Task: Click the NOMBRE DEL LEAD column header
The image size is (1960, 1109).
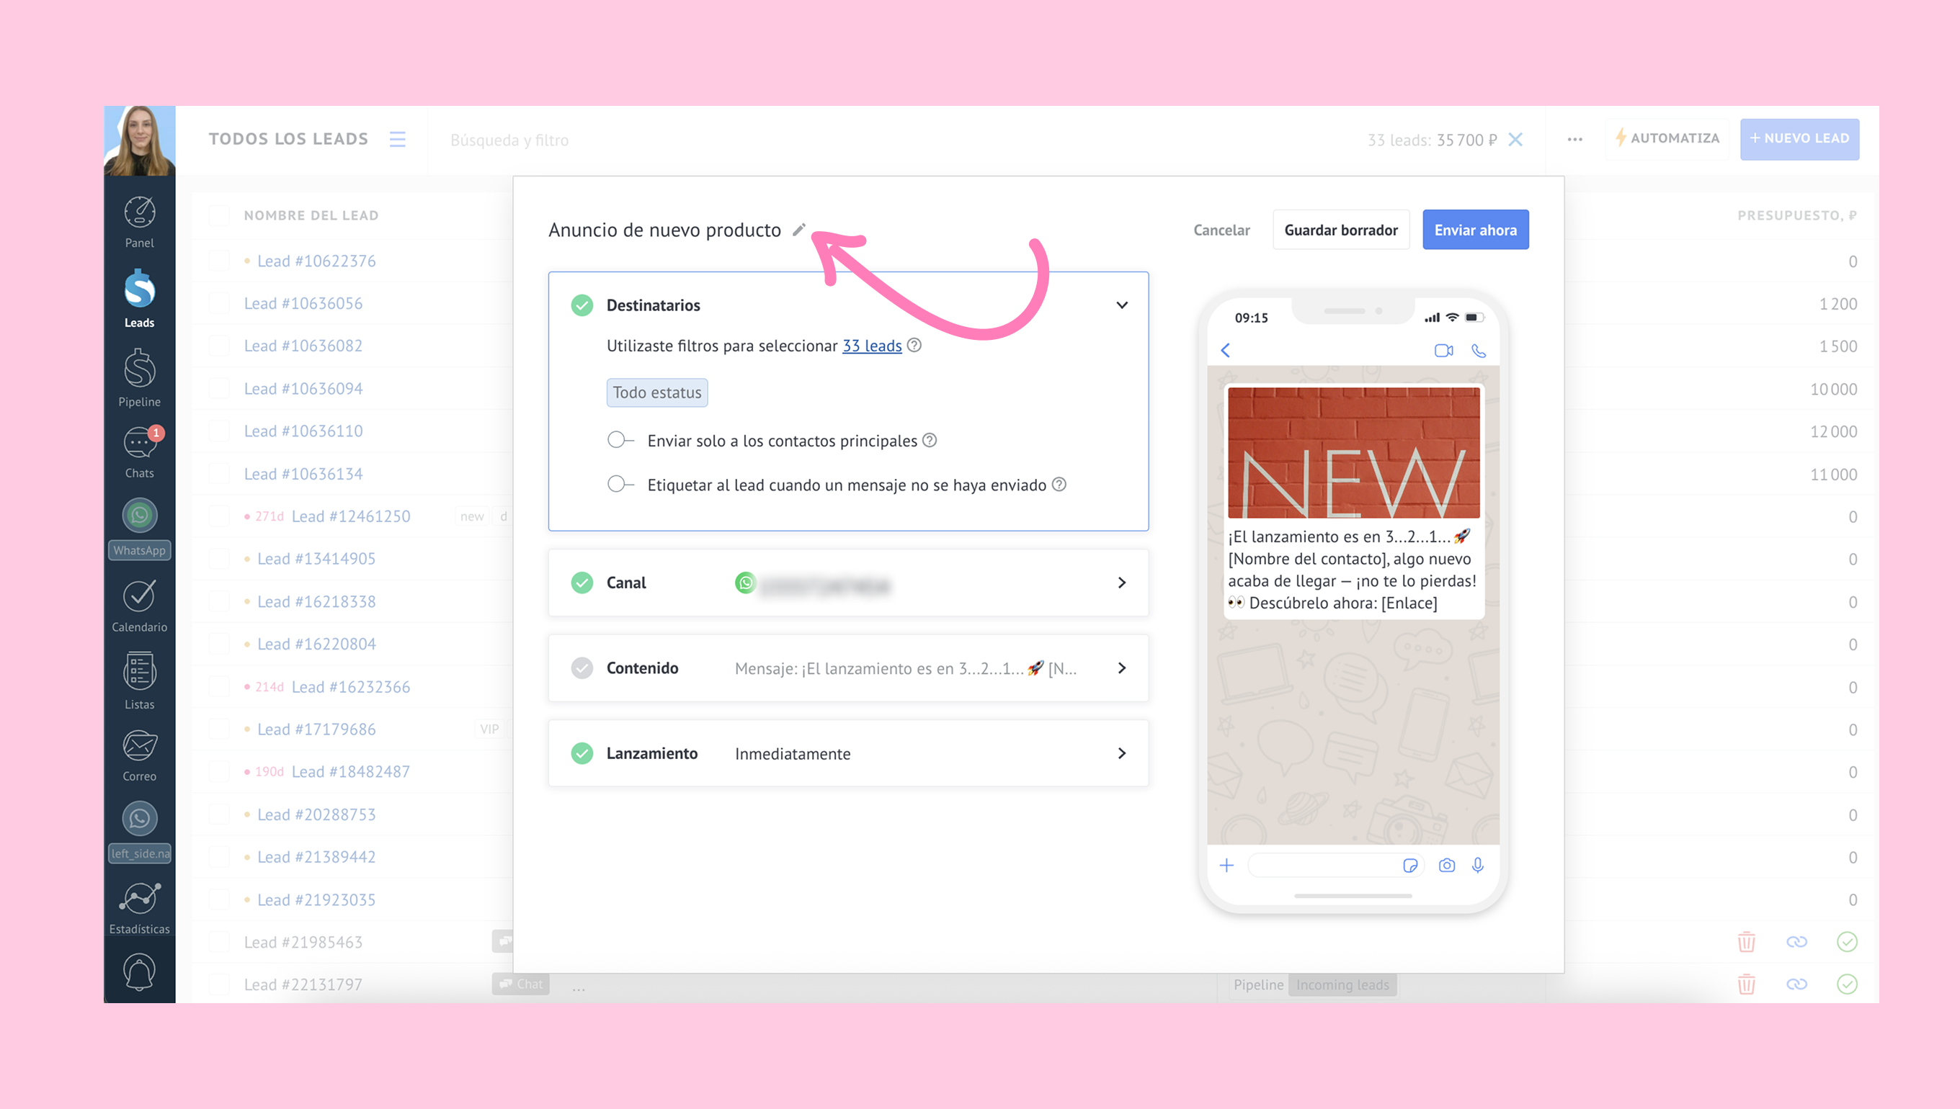Action: tap(311, 215)
